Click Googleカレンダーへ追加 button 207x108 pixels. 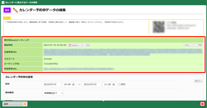click(79, 45)
